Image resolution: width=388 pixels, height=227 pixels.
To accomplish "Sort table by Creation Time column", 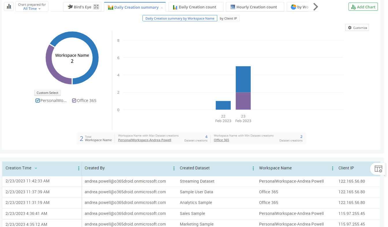I will point(36,168).
